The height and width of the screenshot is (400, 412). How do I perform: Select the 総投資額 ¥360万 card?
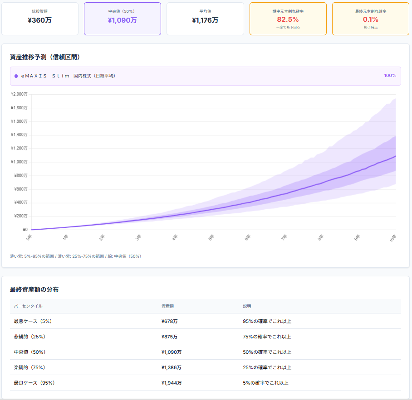point(40,19)
